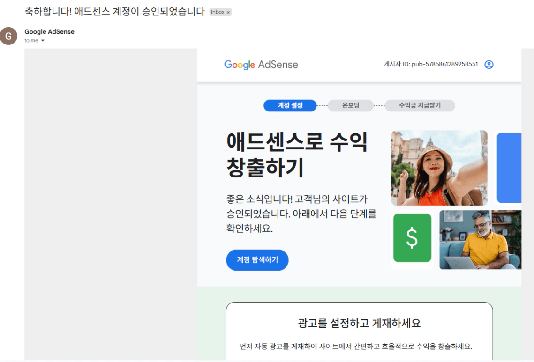Click the sender avatar circle with G

coord(8,36)
